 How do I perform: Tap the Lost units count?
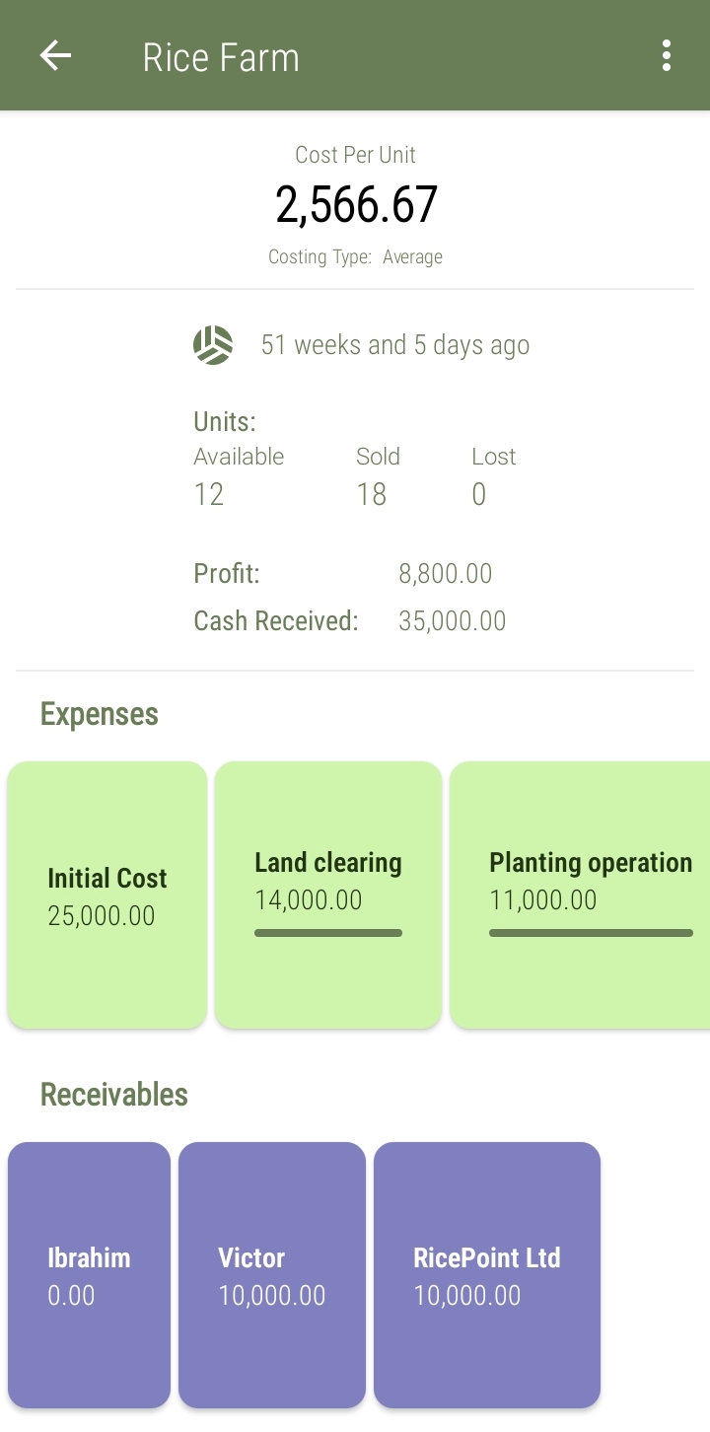pos(479,494)
